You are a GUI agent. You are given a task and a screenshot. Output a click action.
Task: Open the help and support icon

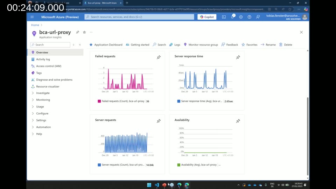pos(250,17)
